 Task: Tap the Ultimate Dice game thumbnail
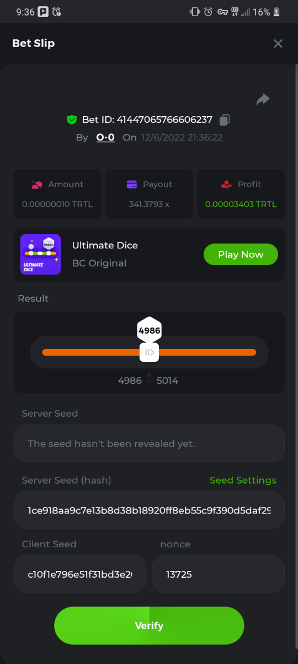point(41,255)
